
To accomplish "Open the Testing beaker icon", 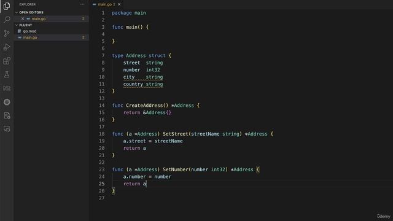I will click(x=7, y=74).
